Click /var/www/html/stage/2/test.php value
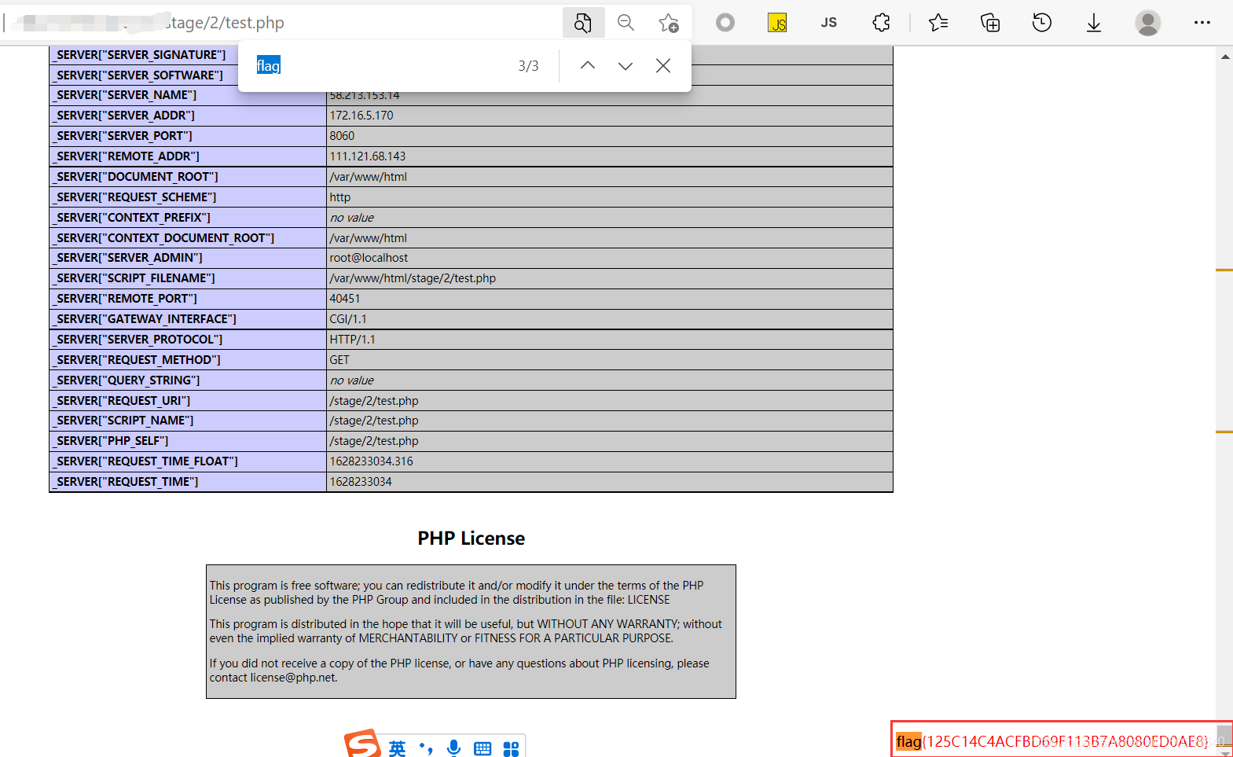Image resolution: width=1233 pixels, height=757 pixels. (413, 278)
